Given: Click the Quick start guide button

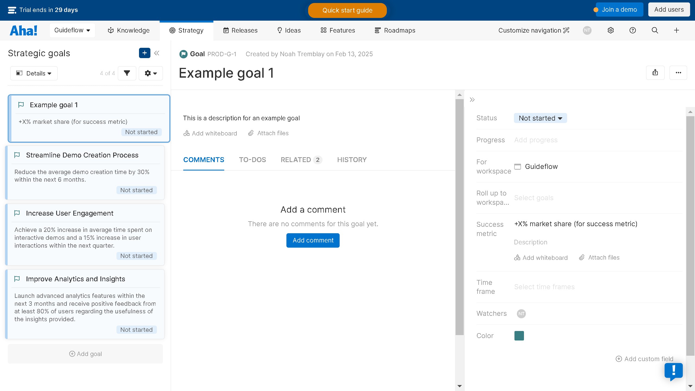Looking at the screenshot, I should point(347,10).
